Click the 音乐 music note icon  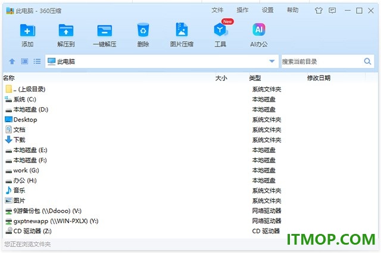(x=8, y=190)
